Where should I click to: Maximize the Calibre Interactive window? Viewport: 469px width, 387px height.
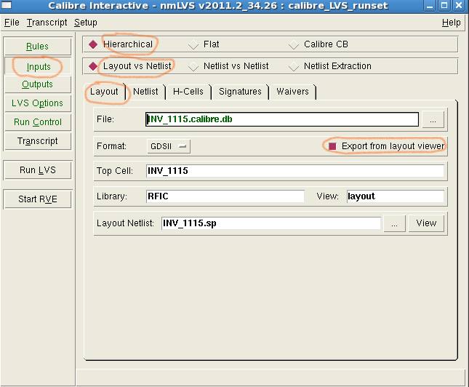tap(444, 5)
